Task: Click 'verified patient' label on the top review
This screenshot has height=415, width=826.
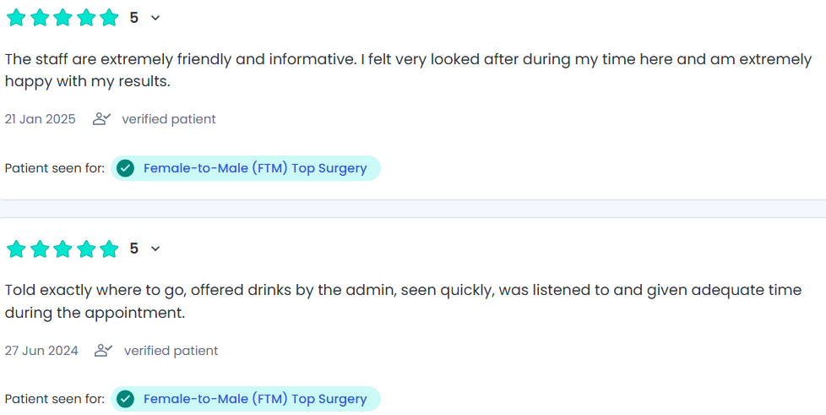Action: pos(169,119)
